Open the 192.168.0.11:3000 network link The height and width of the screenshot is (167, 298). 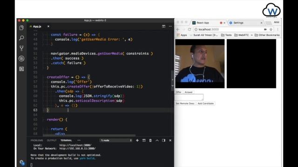point(77,148)
